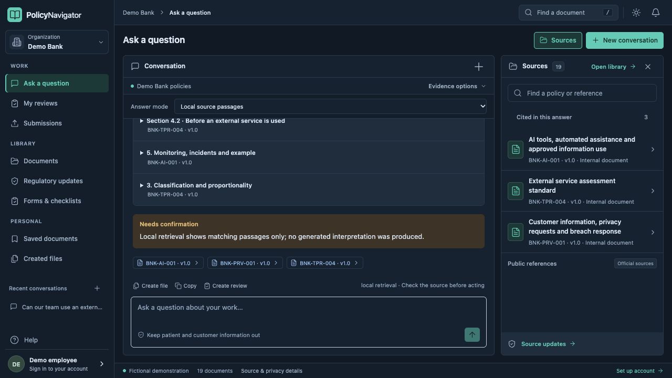Image resolution: width=672 pixels, height=378 pixels.
Task: Open chevron for AI tools source entry
Action: tap(653, 150)
